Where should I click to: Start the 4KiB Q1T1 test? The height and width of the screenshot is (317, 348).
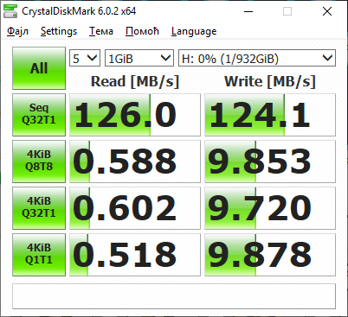pos(39,255)
